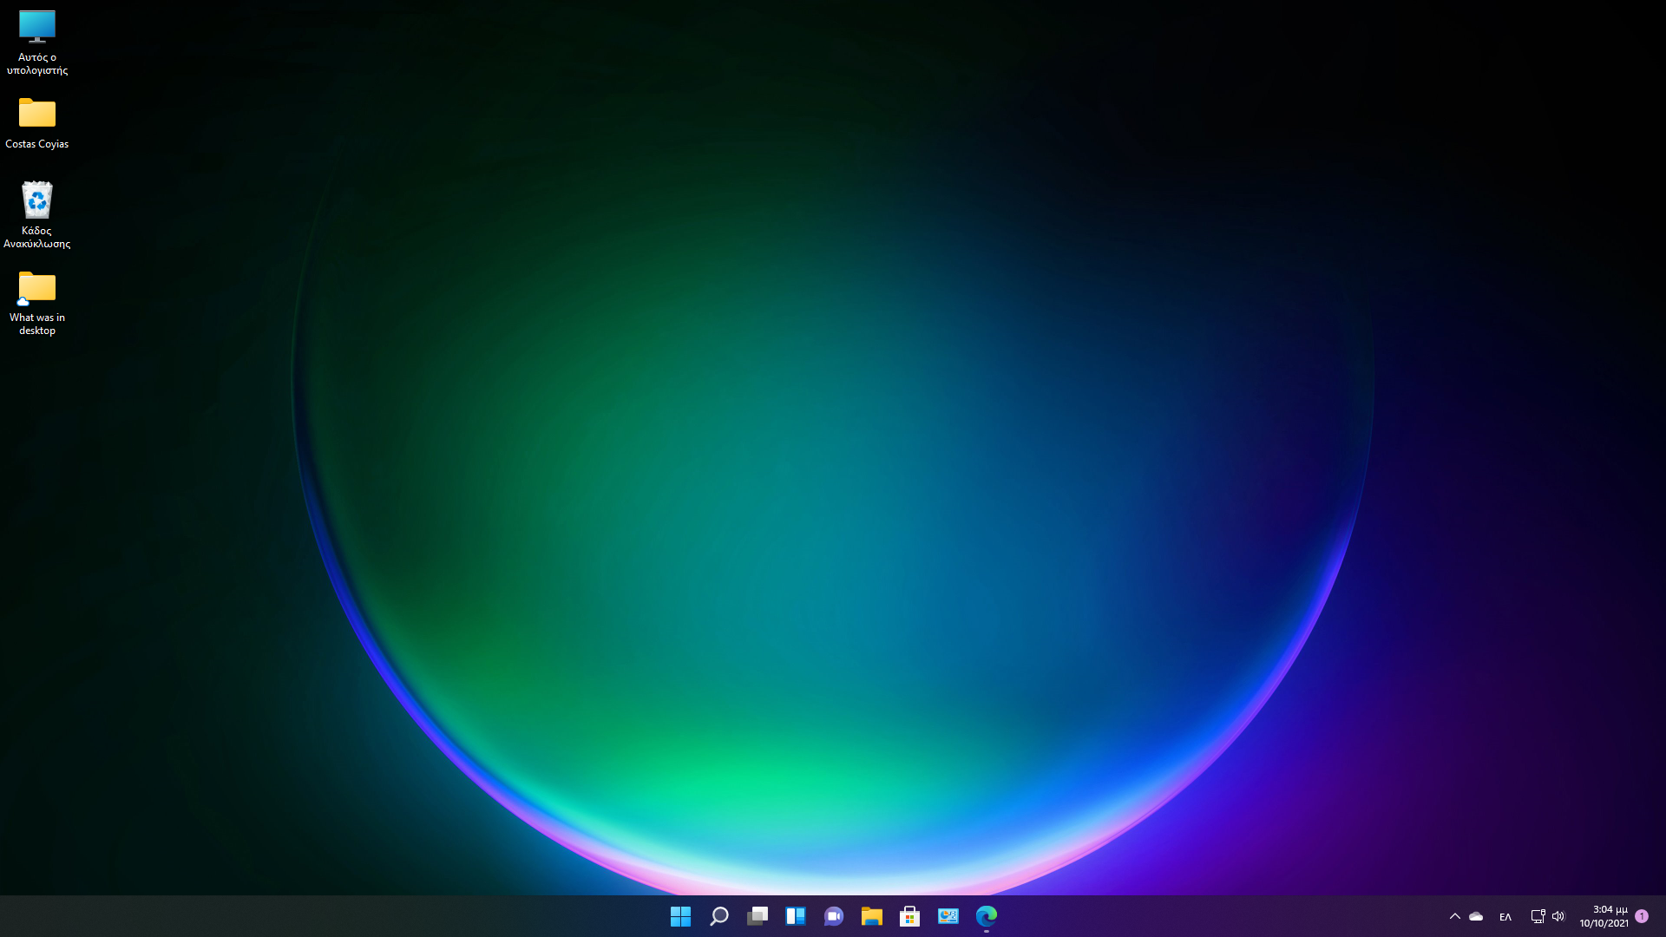Open Task View on the taskbar
This screenshot has height=937, width=1666.
point(757,916)
